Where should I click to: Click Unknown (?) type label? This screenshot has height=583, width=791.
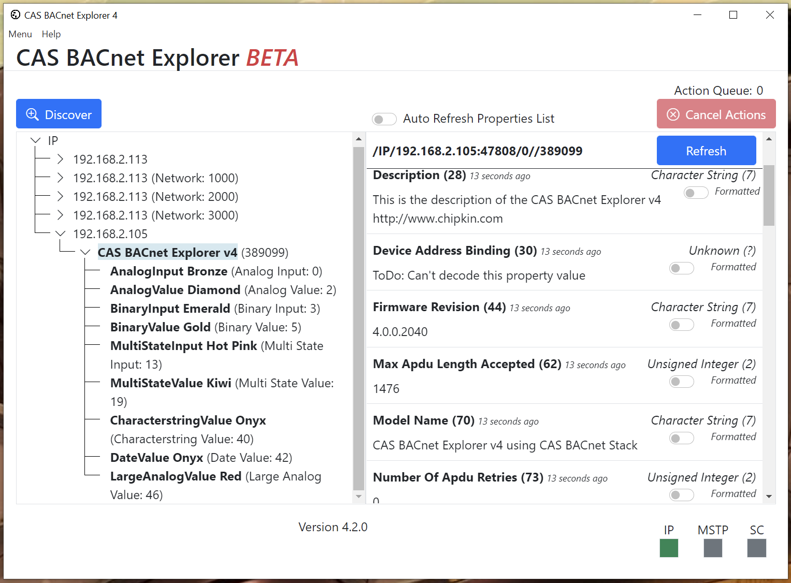(x=722, y=251)
